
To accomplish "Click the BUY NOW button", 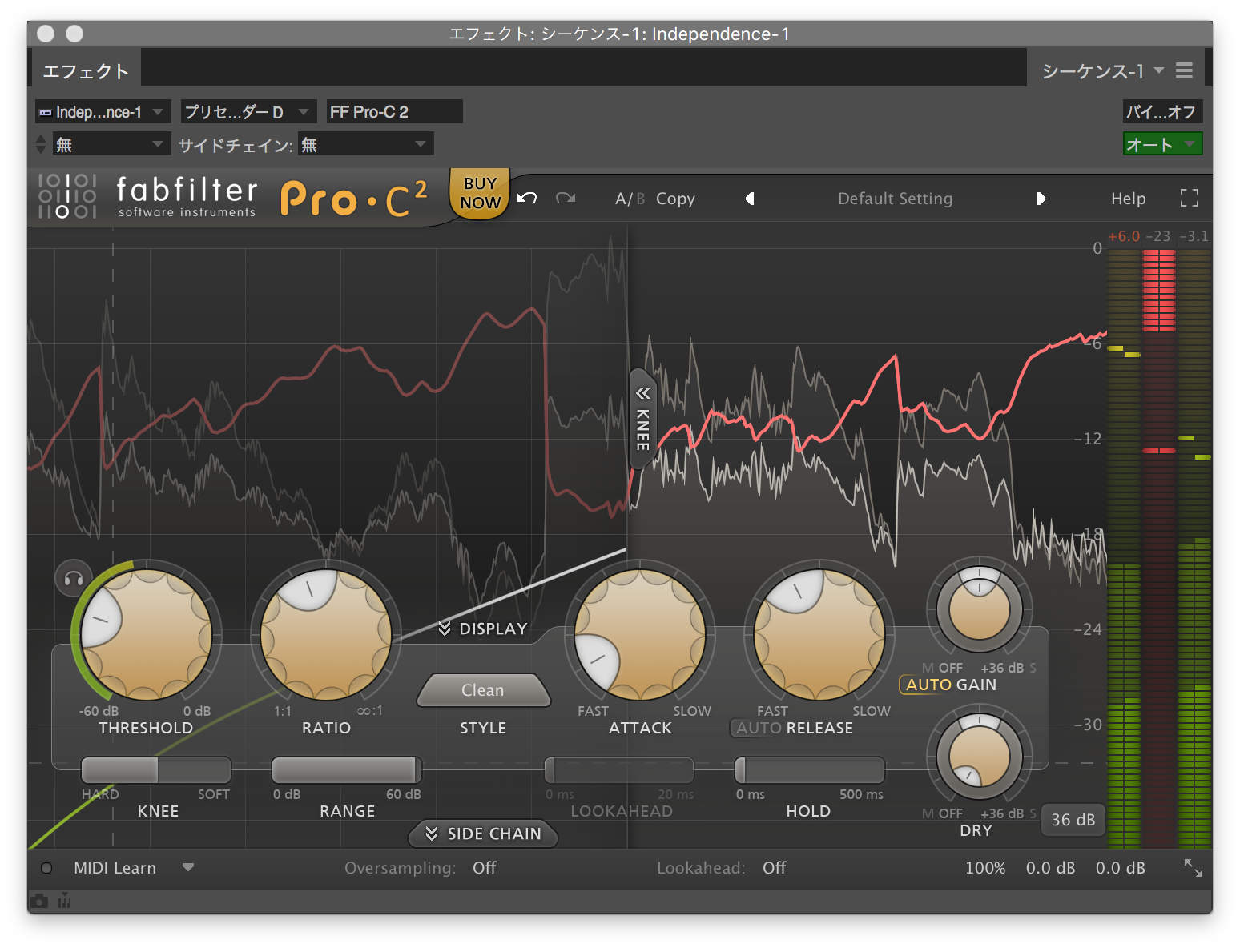I will coord(480,193).
